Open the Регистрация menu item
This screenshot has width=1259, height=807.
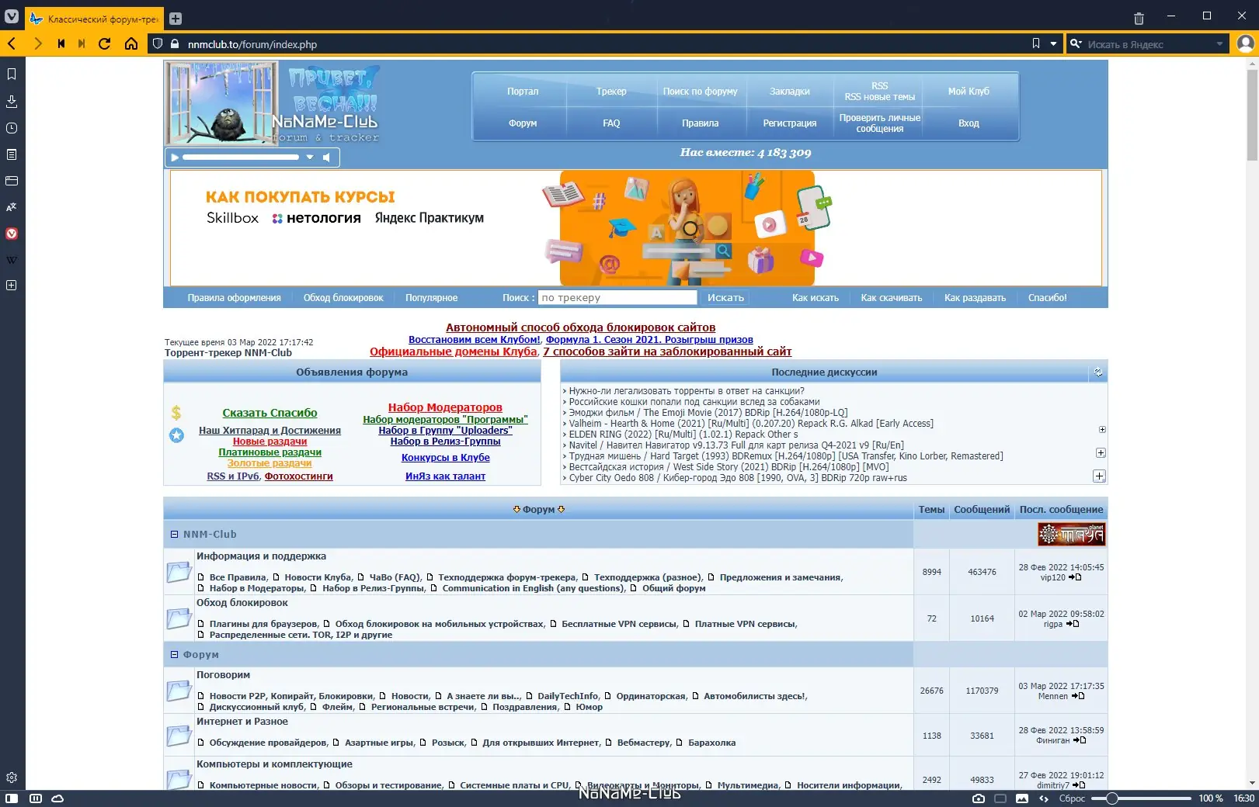pyautogui.click(x=790, y=123)
